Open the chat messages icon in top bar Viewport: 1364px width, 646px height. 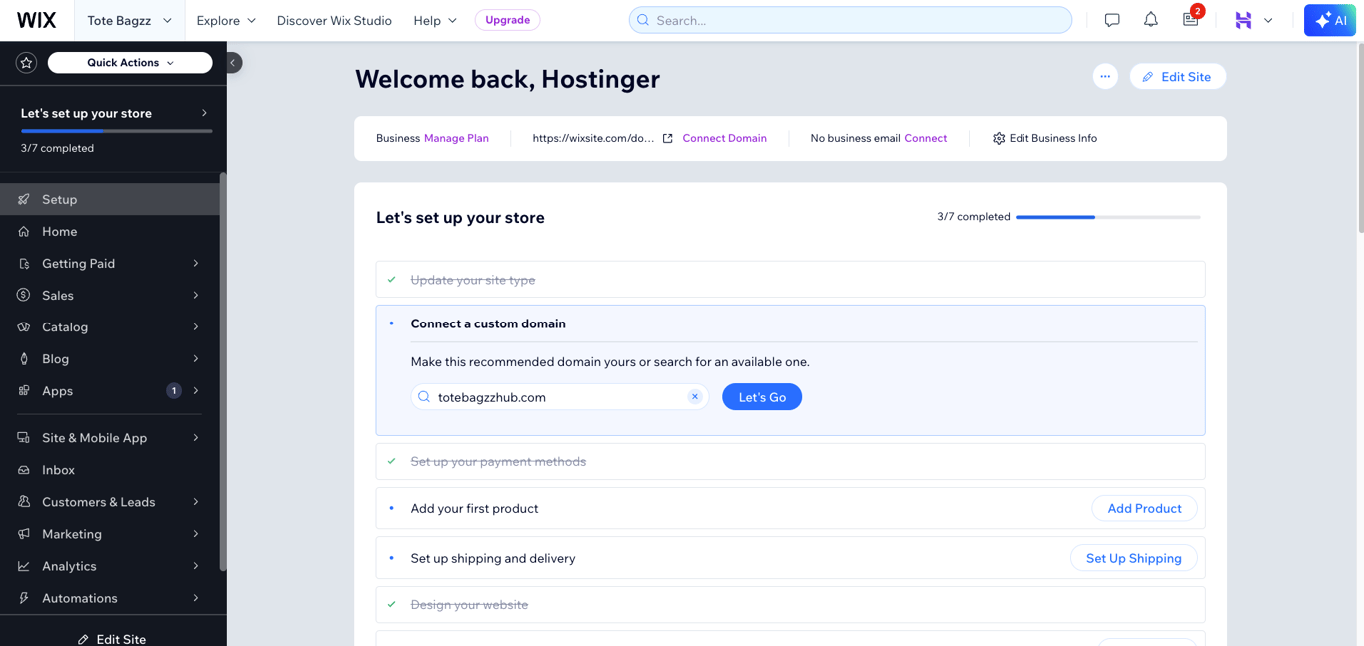click(x=1111, y=19)
